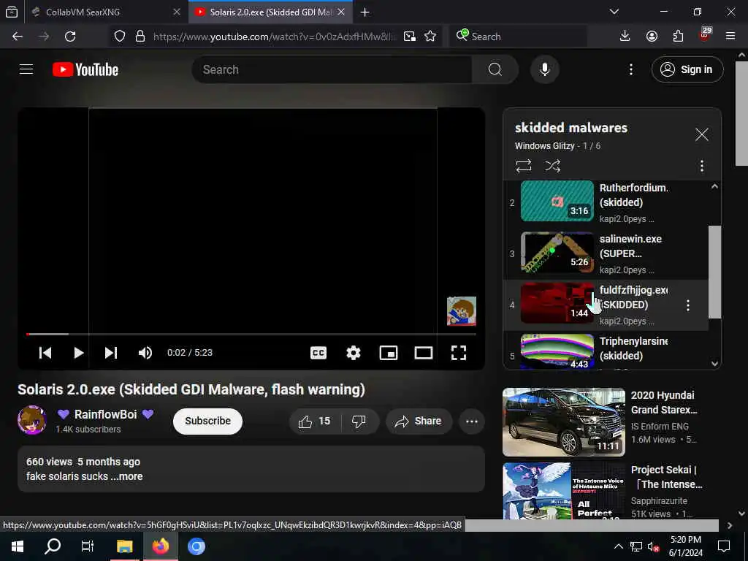The image size is (748, 561).
Task: Switch to CollabVM SearXNG tab
Action: 107,12
